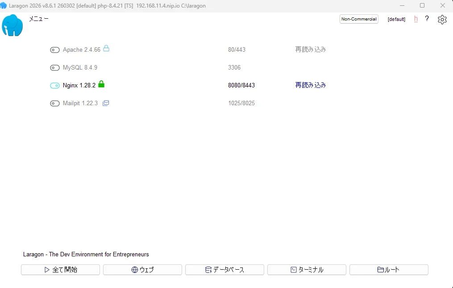Screen dimensions: 453x288
Task: Click Nginx port 8080/8443
Action: (241, 86)
